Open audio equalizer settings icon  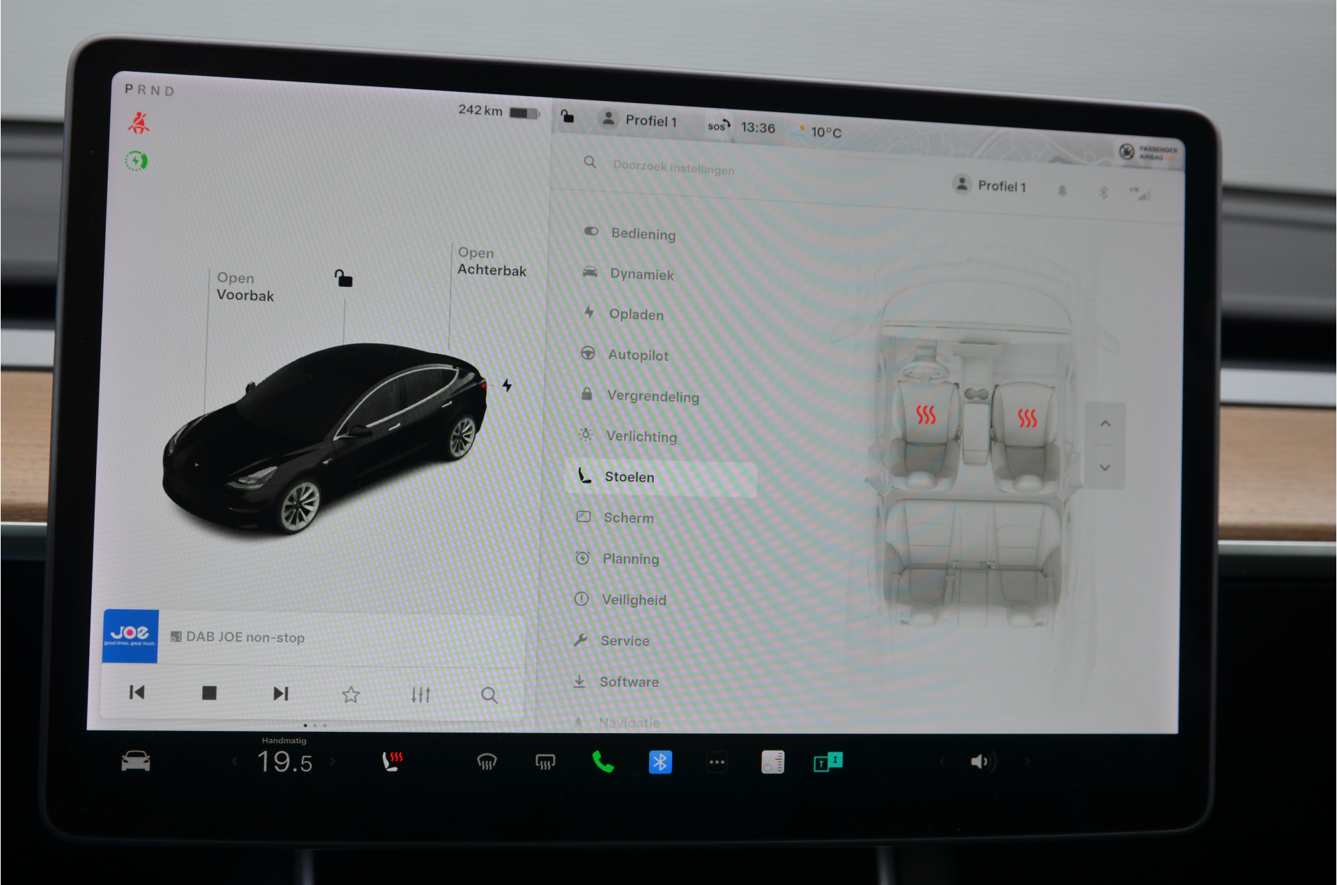pyautogui.click(x=421, y=694)
